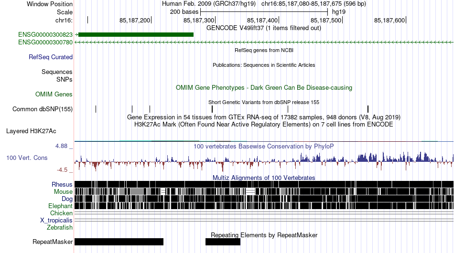Click the Rhesus alignment bar
Screen dimensions: 454x253
[x=264, y=184]
